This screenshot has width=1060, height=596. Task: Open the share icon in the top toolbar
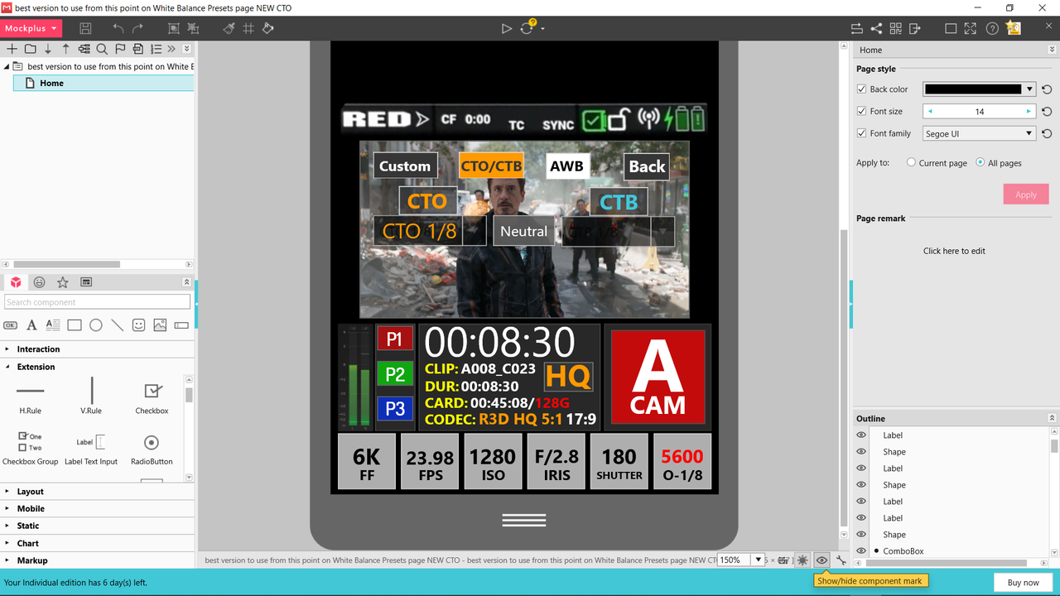coord(876,28)
